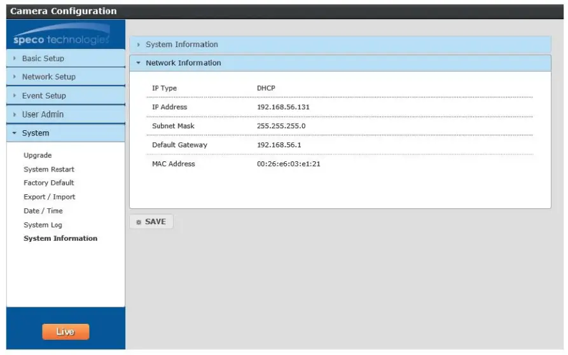Click the SAVE button
The height and width of the screenshot is (355, 568).
tap(151, 222)
